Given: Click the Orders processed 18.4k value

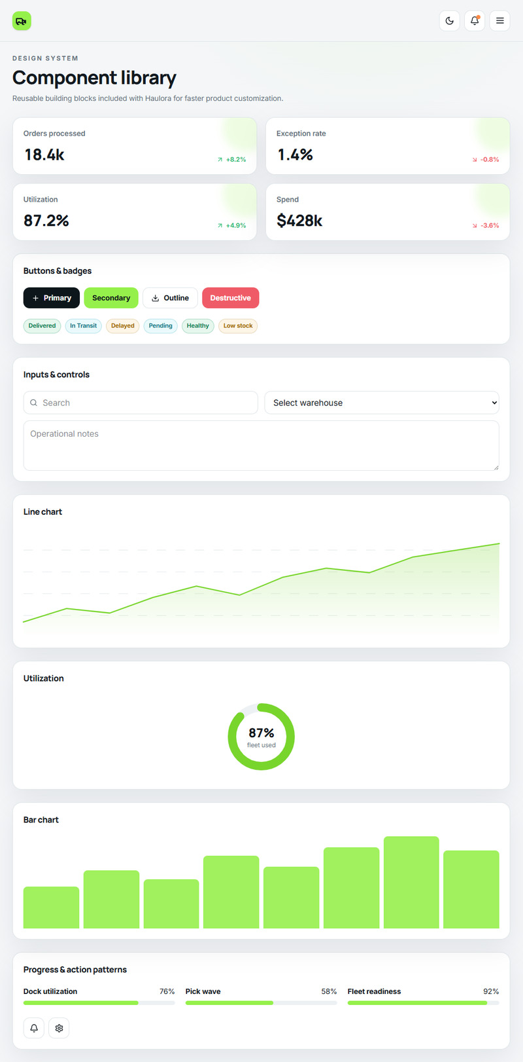Looking at the screenshot, I should coord(44,155).
